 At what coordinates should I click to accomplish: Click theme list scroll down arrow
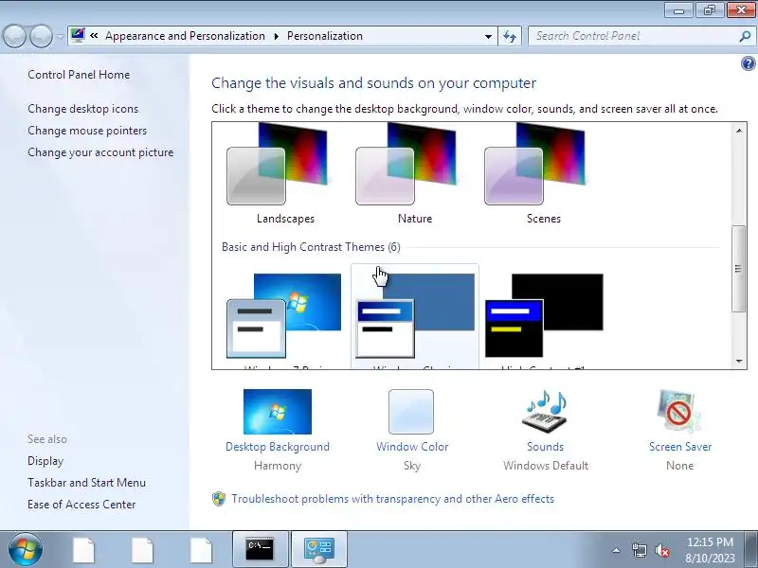[739, 361]
